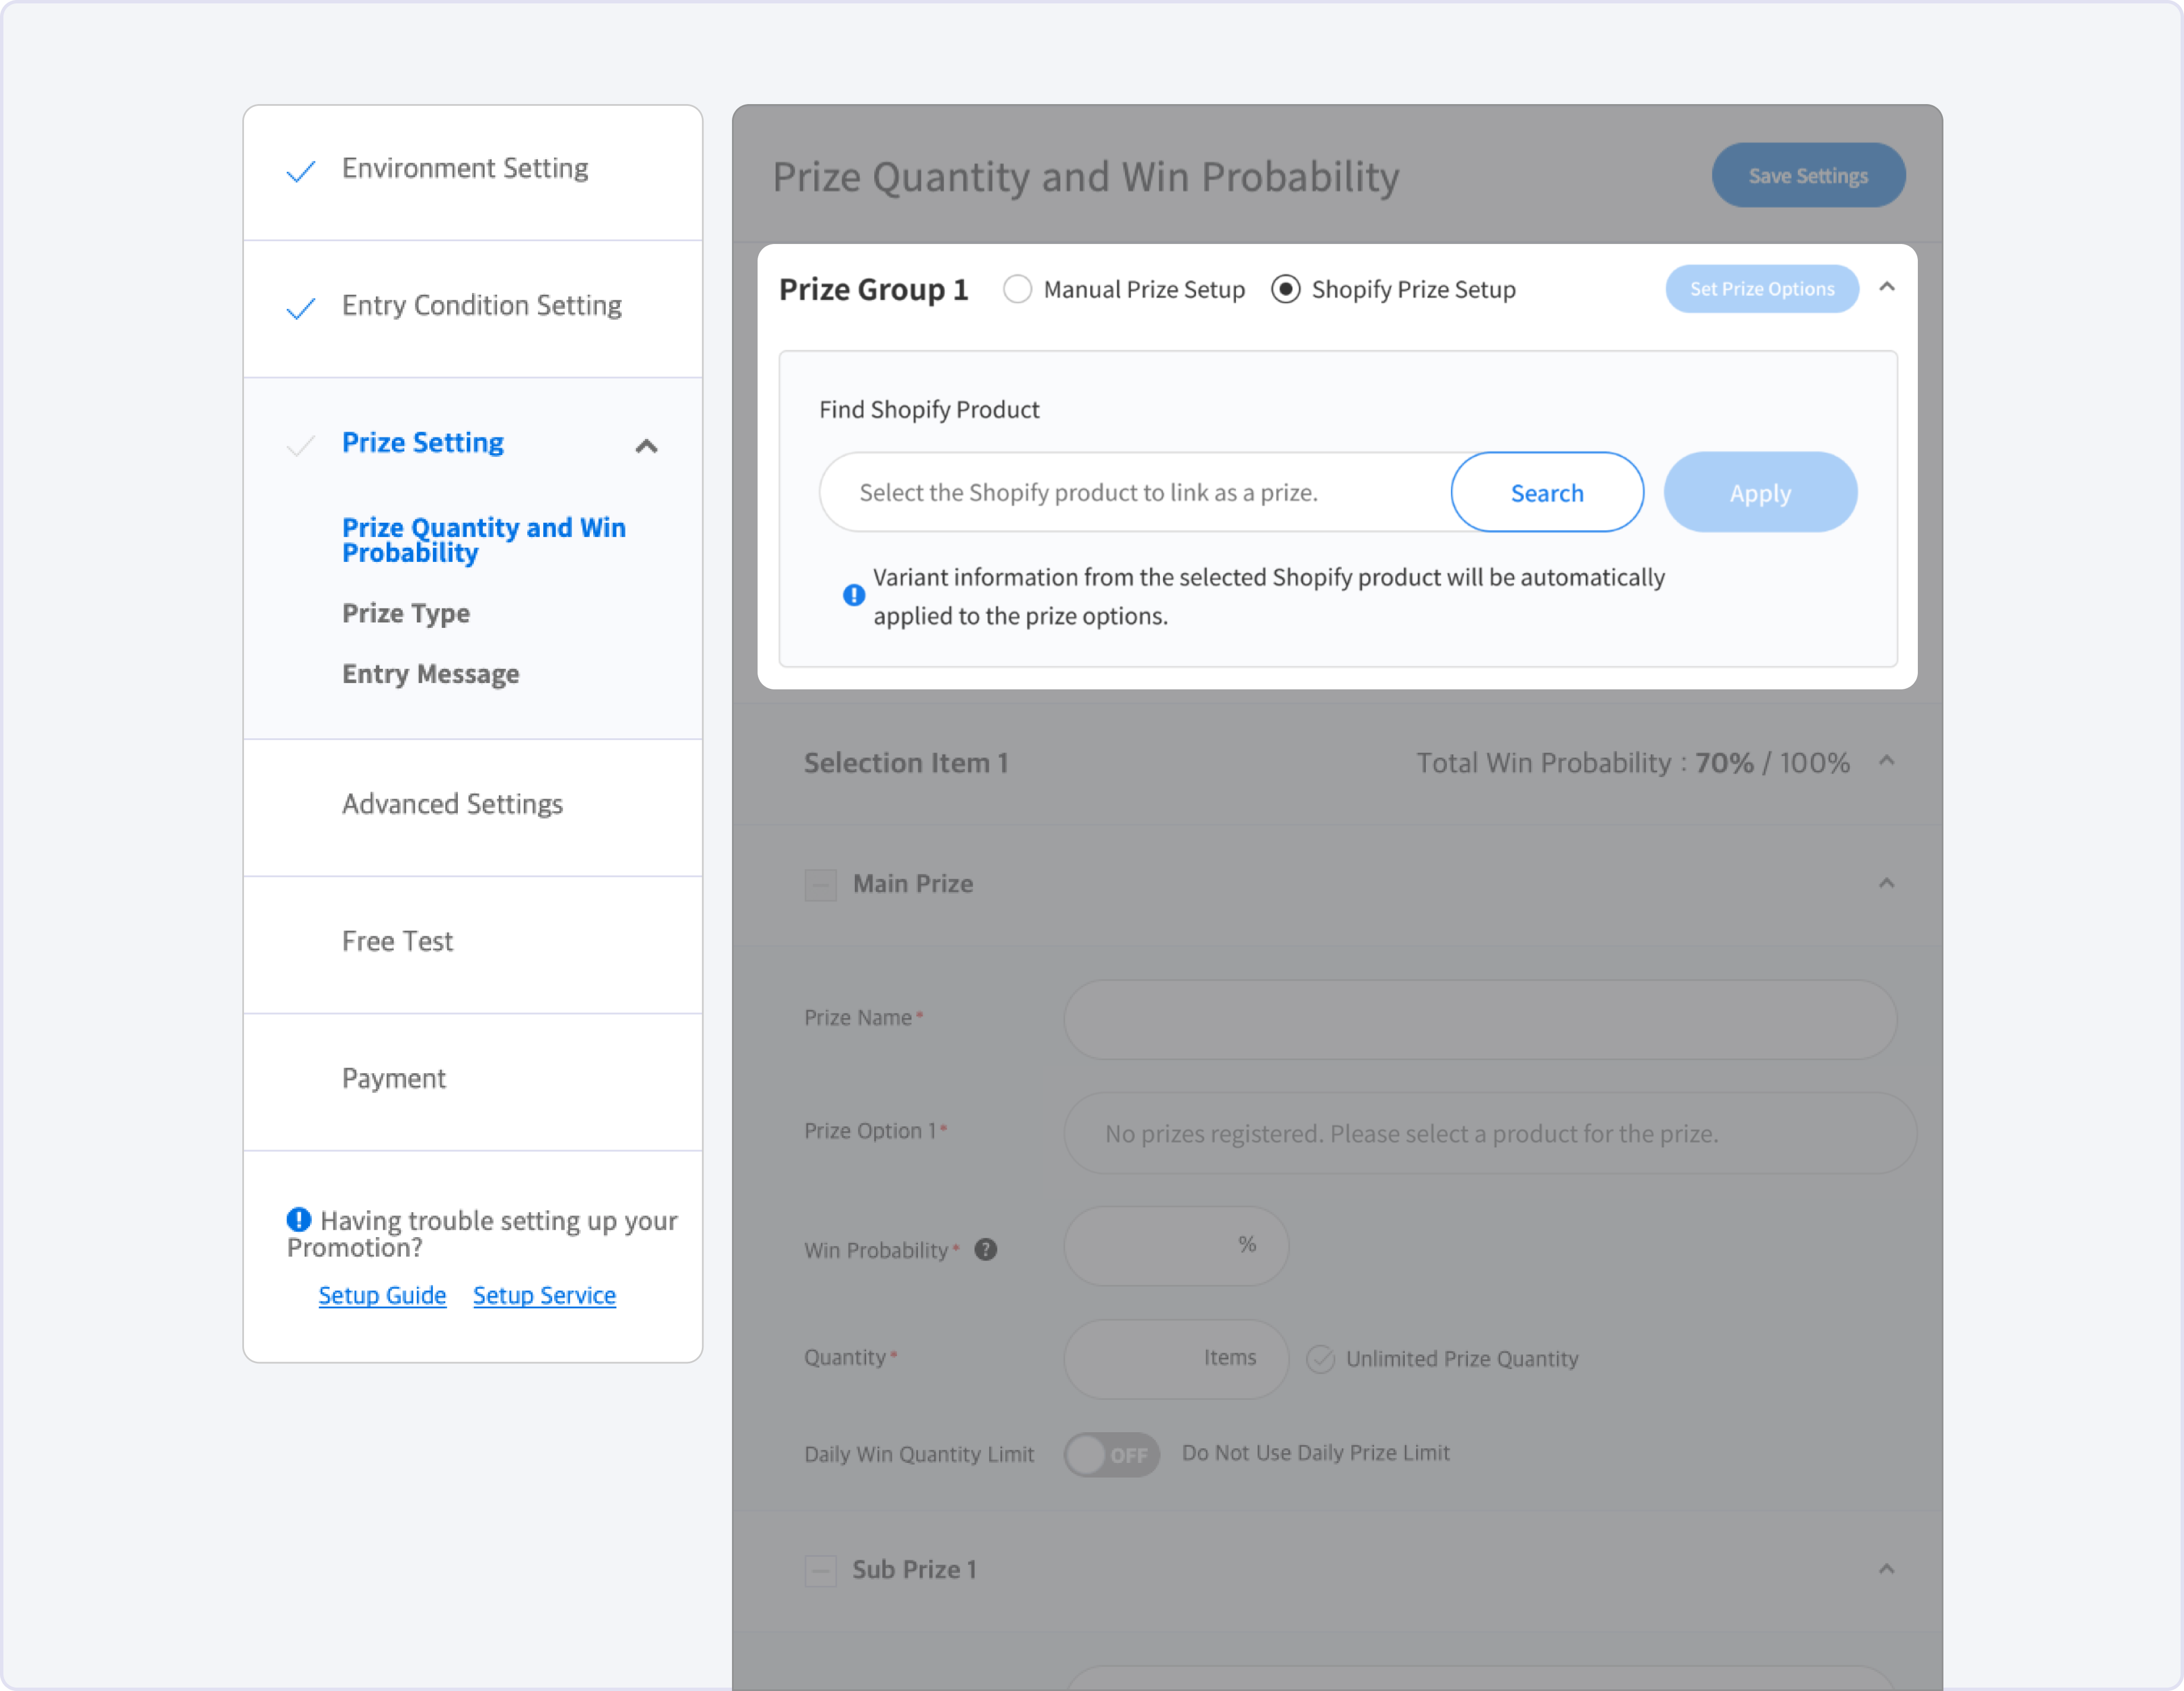The height and width of the screenshot is (1691, 2184).
Task: Collapse the Prize Setting sidebar section
Action: click(x=646, y=446)
